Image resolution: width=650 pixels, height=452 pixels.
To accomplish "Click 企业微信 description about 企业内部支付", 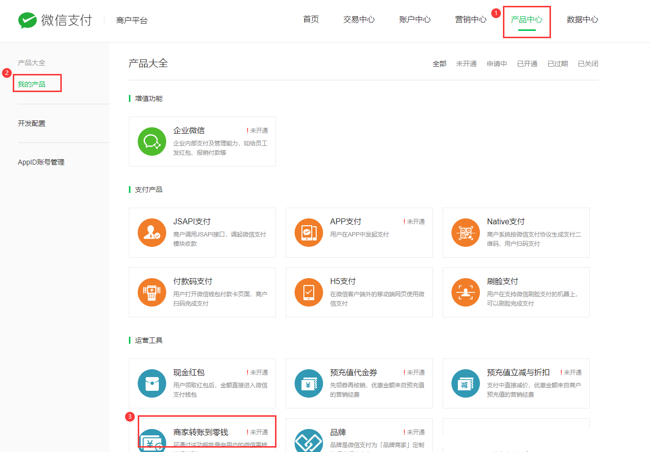I will pos(221,148).
